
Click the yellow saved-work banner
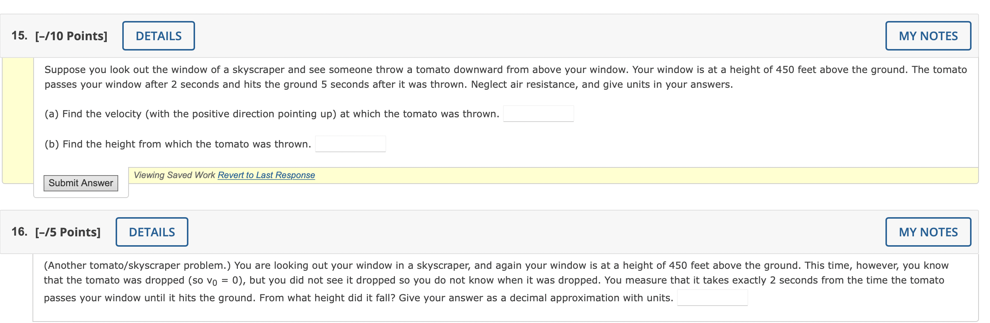point(577,175)
